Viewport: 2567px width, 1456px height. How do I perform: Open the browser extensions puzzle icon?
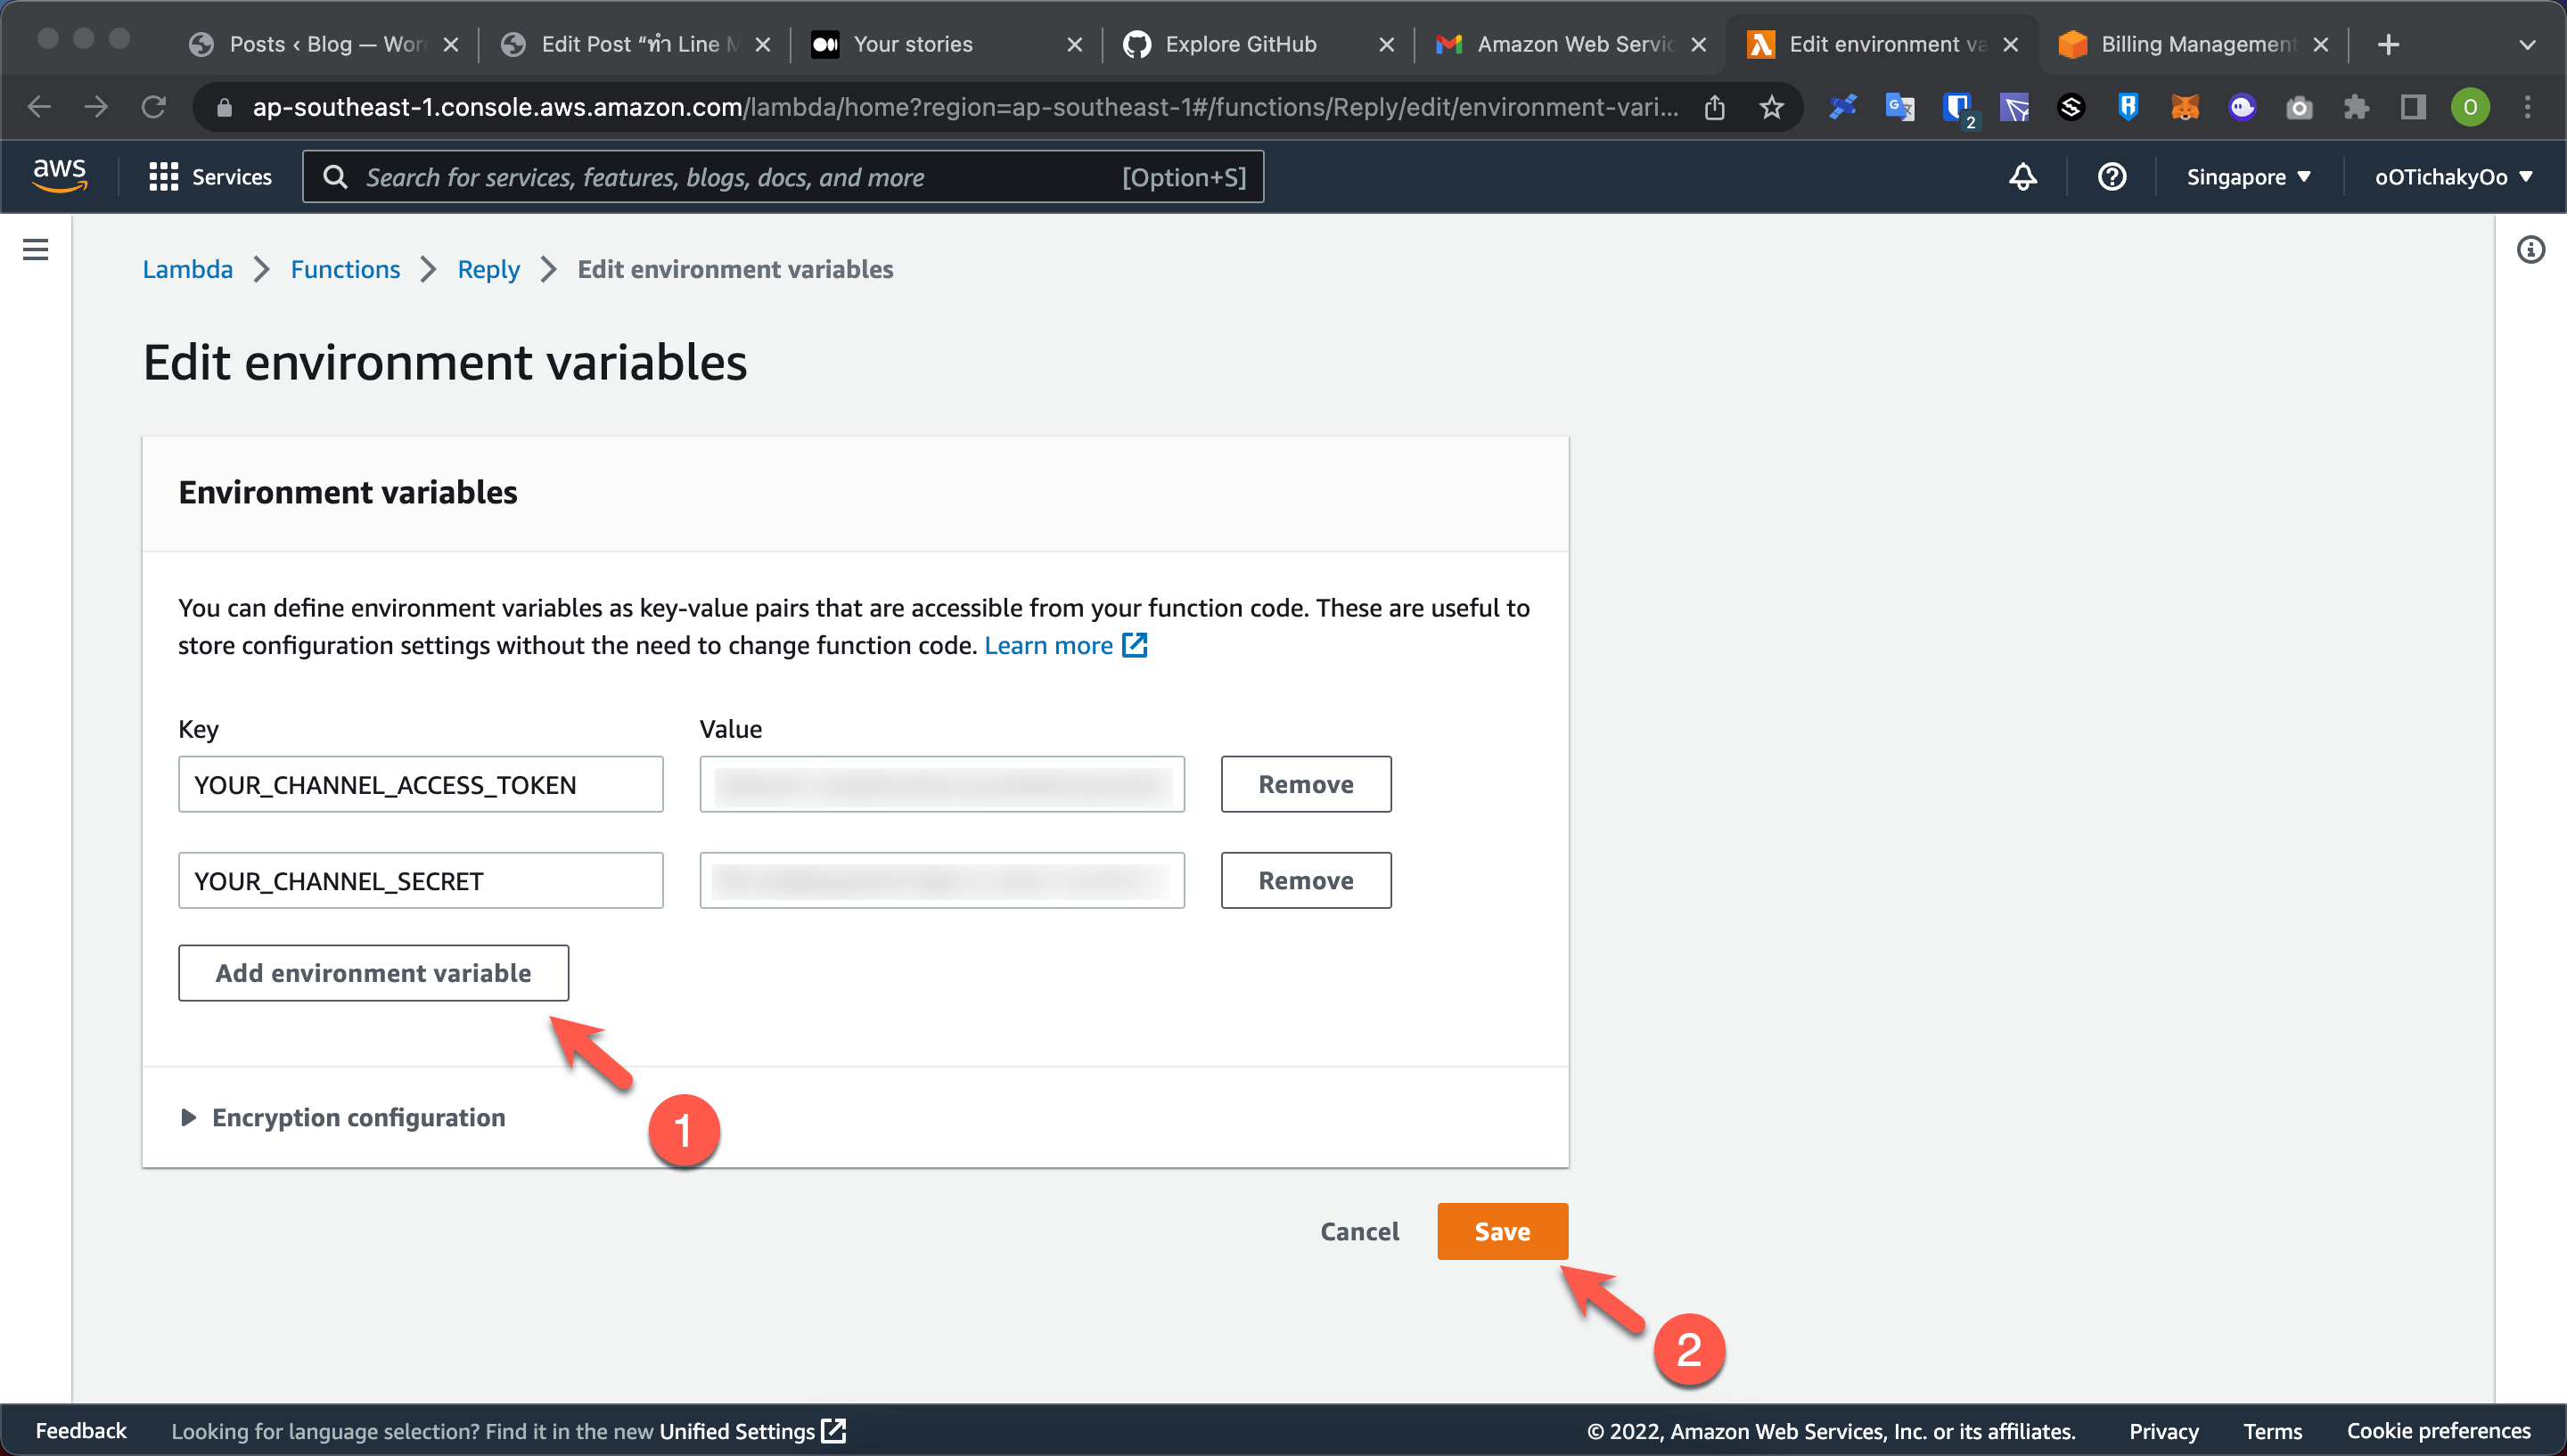tap(2356, 107)
